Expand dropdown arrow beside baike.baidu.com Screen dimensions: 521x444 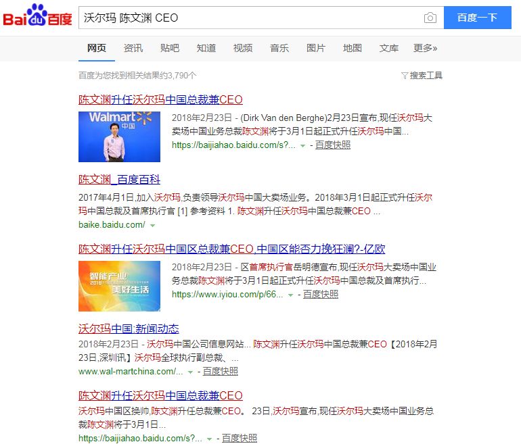[152, 226]
